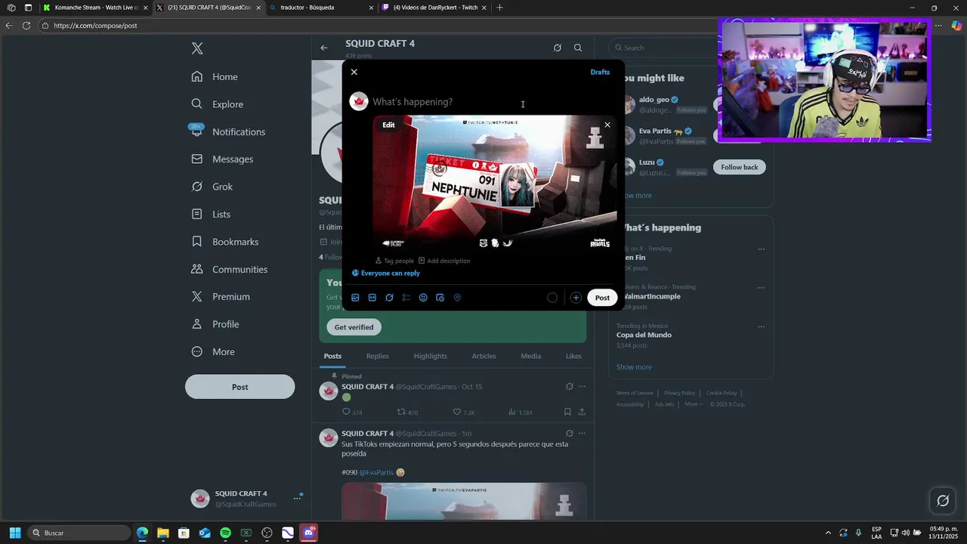The height and width of the screenshot is (544, 967).
Task: Switch to the Articles tab
Action: point(483,356)
